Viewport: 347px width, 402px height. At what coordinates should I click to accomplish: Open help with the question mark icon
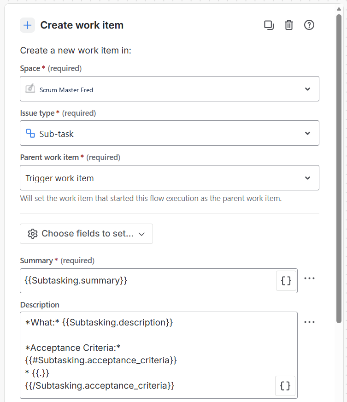pos(309,25)
